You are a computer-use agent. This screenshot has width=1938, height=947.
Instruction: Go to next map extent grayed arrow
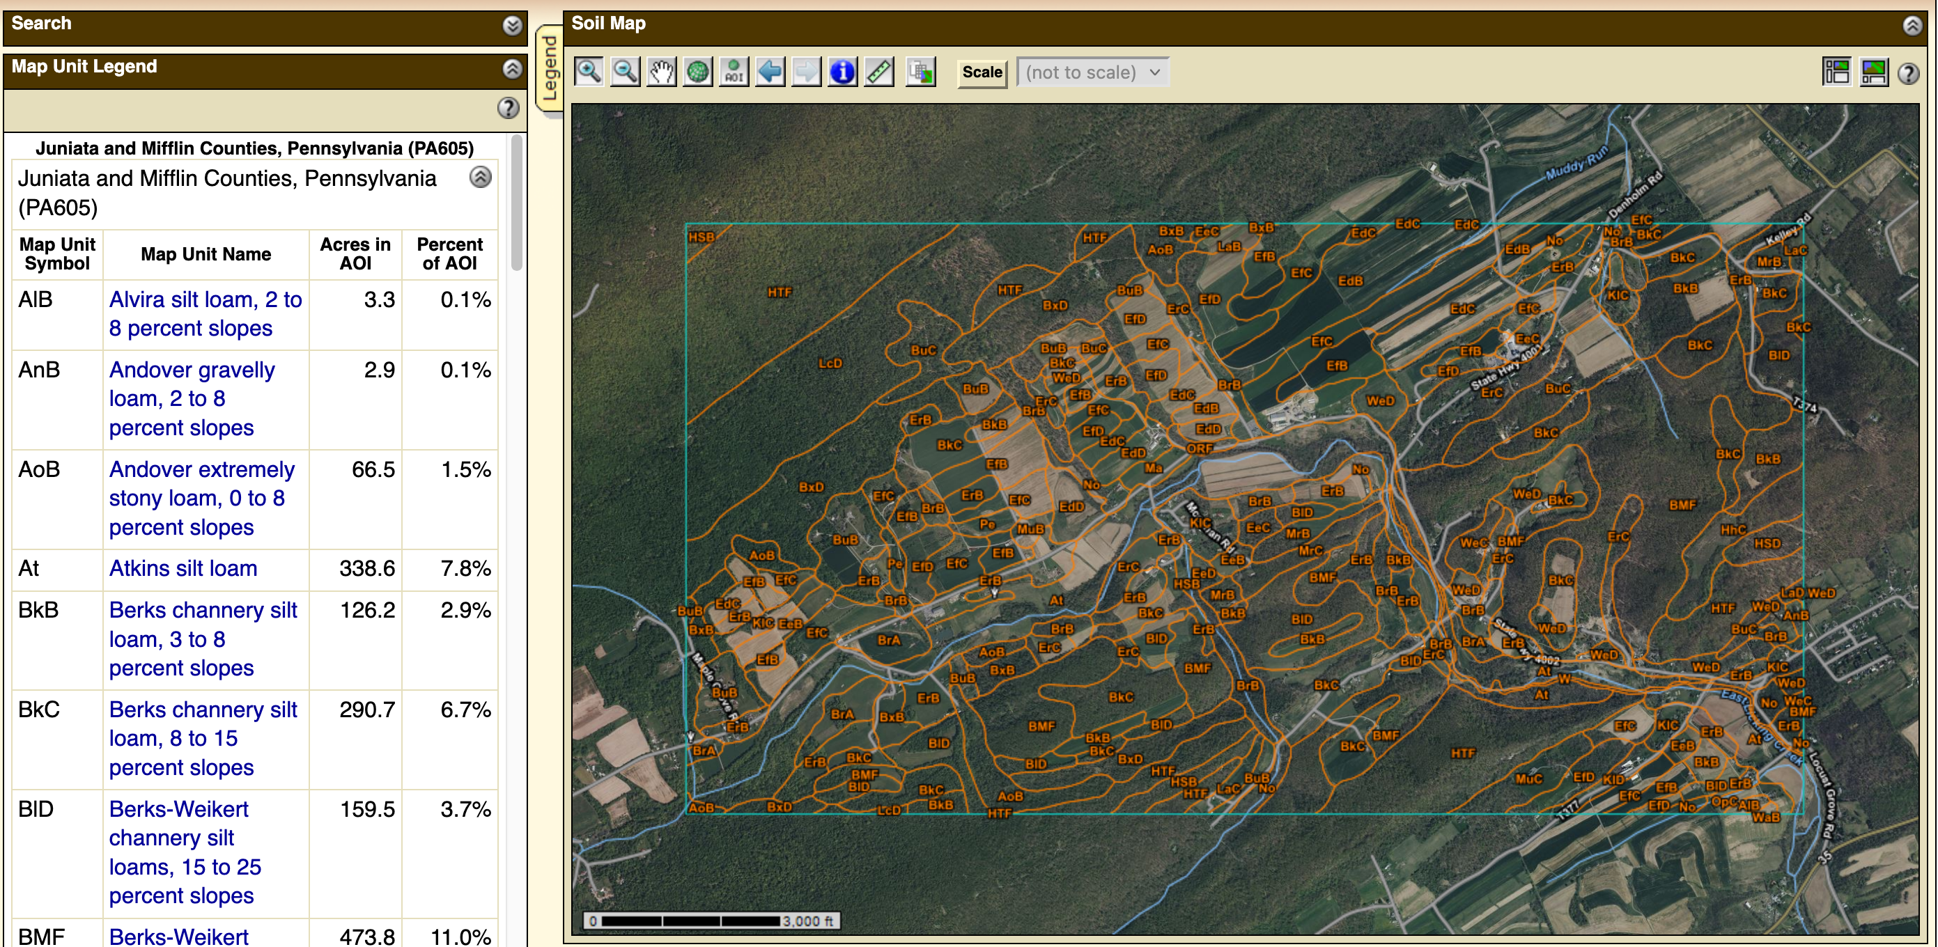click(806, 72)
